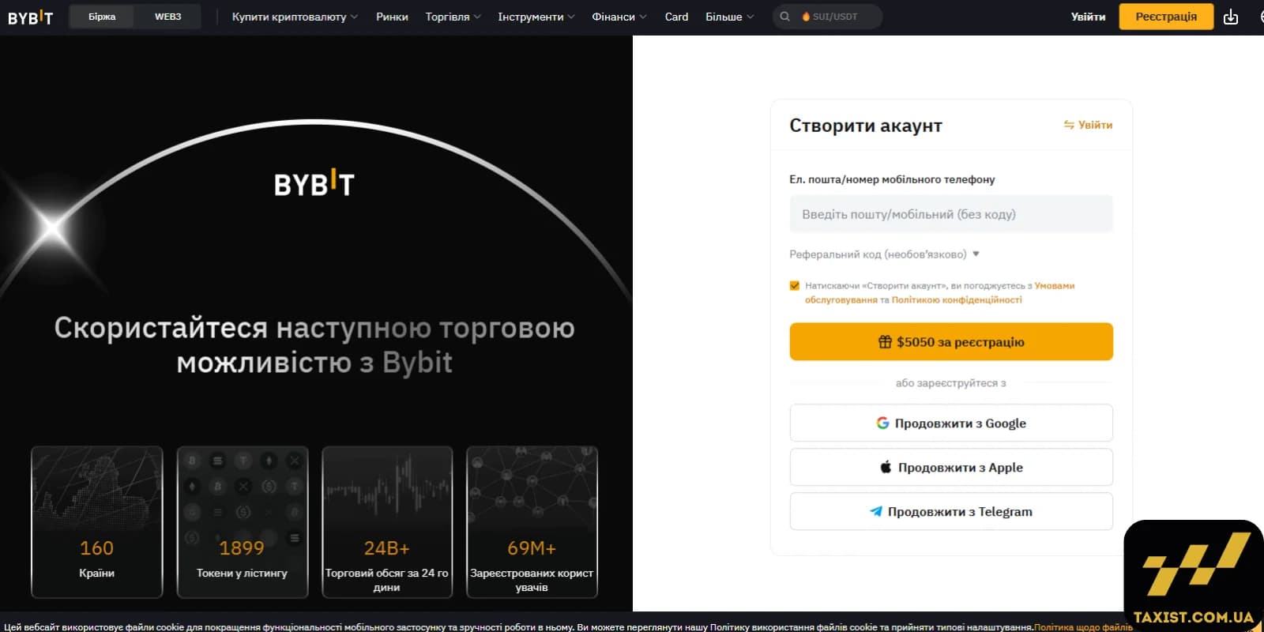The width and height of the screenshot is (1264, 632).
Task: Click the Google logo icon
Action: [x=882, y=423]
